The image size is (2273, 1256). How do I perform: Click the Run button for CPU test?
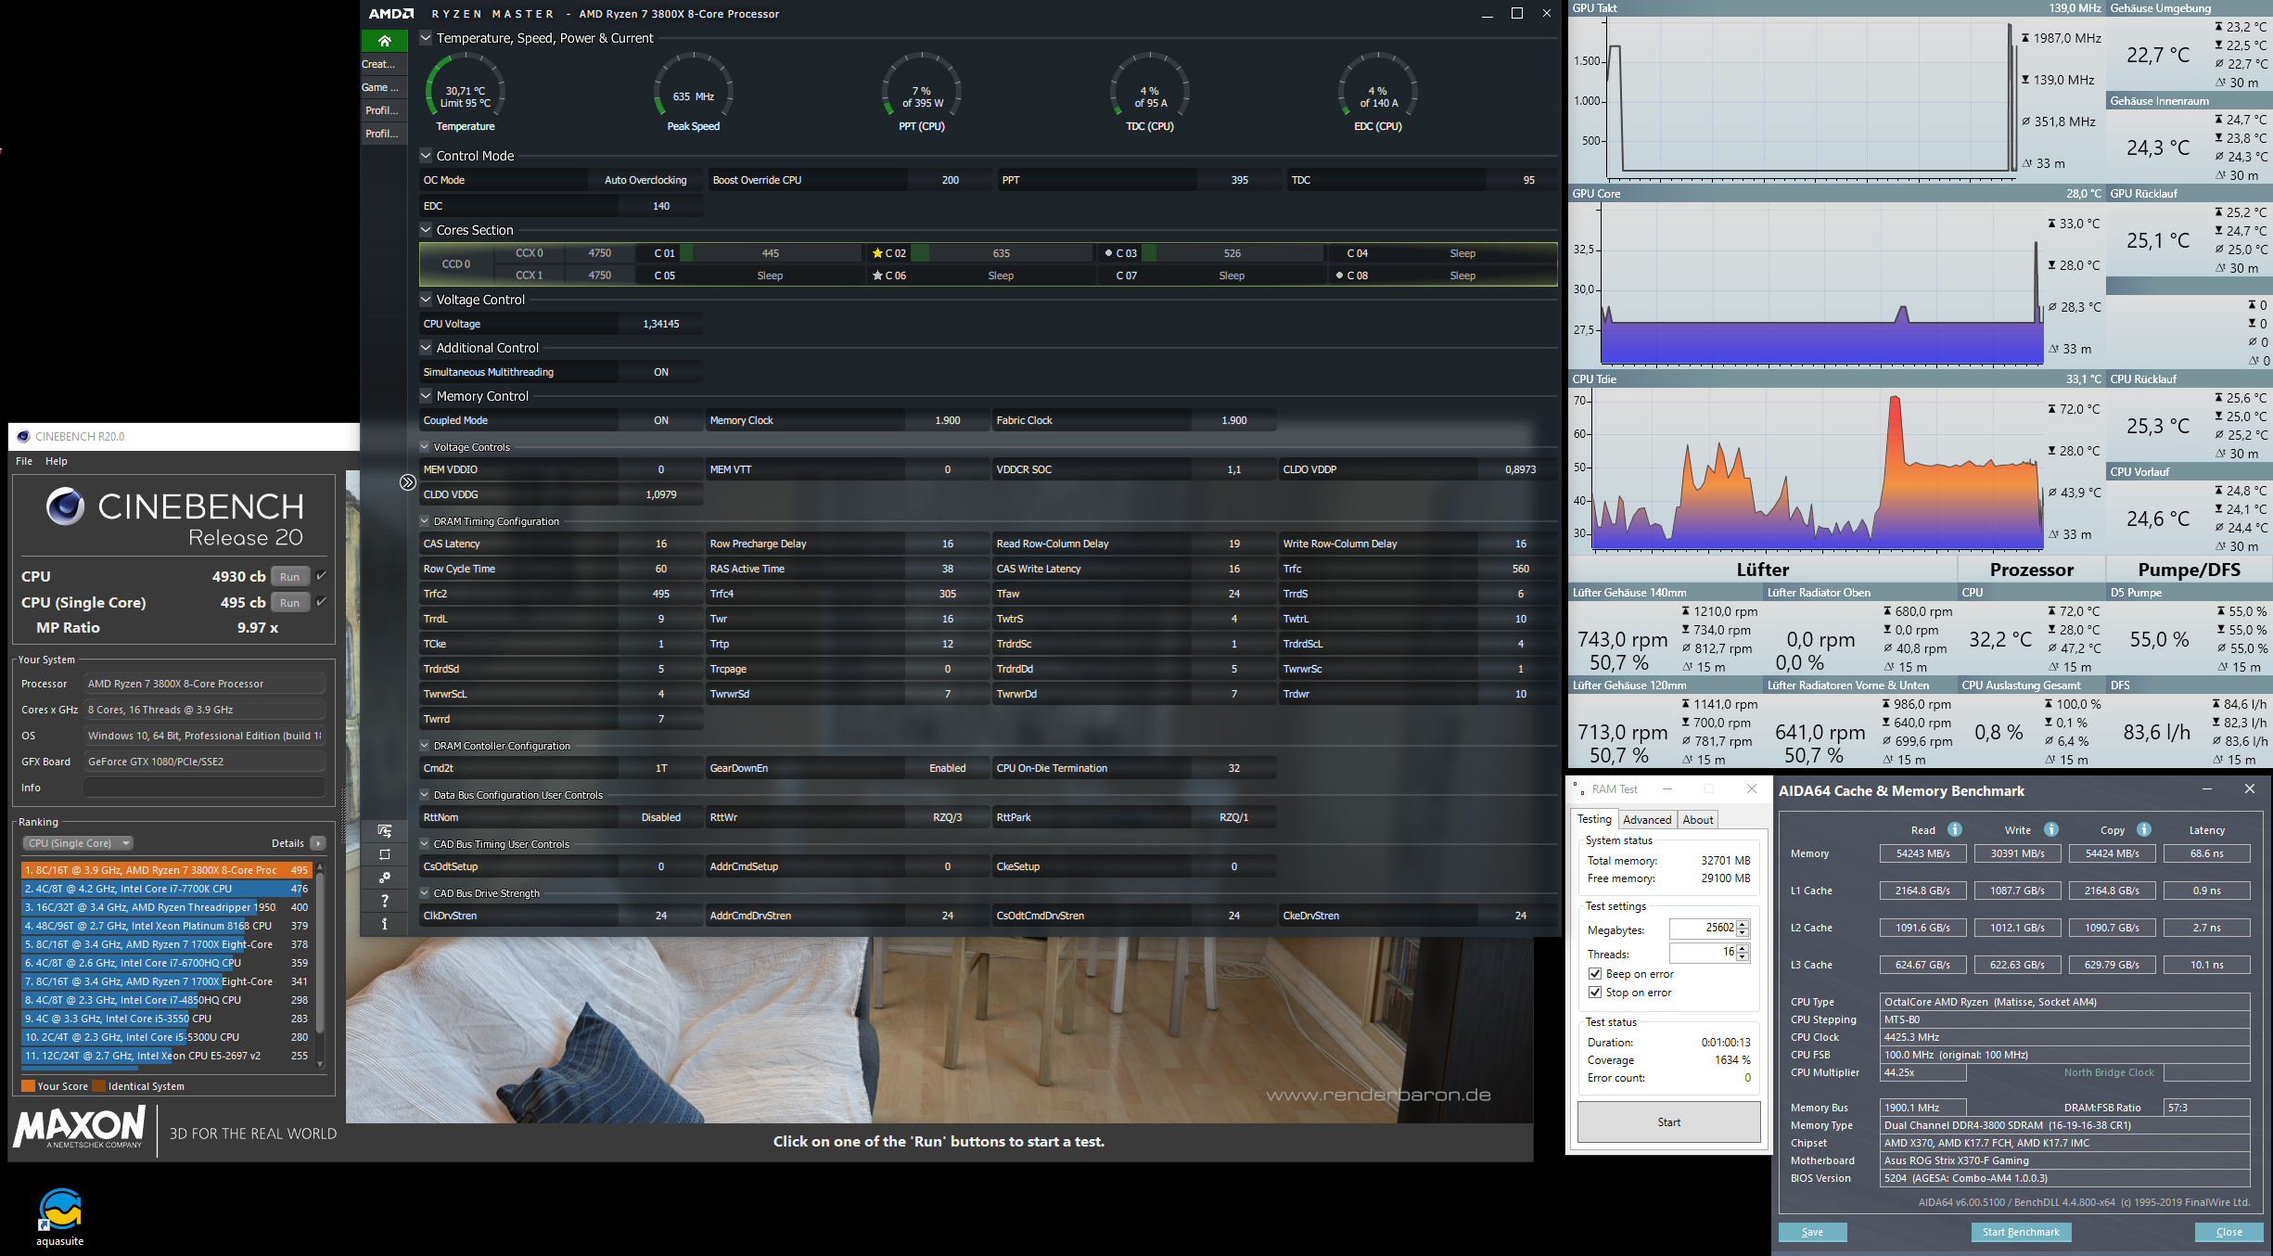289,576
